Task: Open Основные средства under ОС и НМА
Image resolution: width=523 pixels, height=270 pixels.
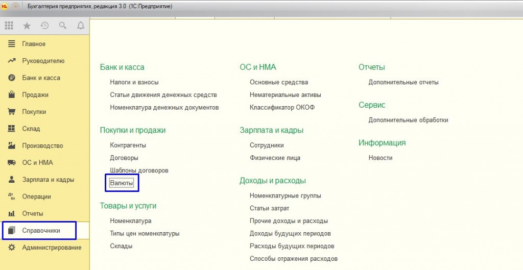Action: [278, 82]
